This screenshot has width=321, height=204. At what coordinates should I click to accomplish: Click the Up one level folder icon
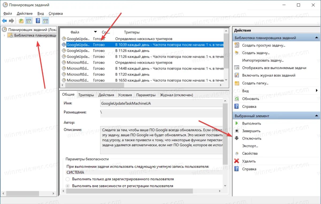tap(21, 21)
